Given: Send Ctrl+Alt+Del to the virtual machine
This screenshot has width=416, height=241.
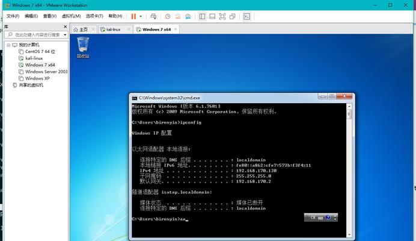Looking at the screenshot, I should [x=154, y=16].
